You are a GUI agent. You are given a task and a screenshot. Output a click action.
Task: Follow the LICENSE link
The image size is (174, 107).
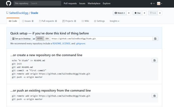(66, 44)
